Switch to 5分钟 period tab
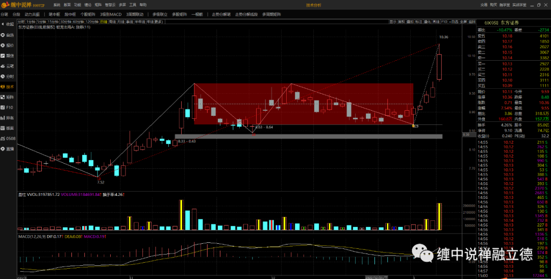 [41, 22]
